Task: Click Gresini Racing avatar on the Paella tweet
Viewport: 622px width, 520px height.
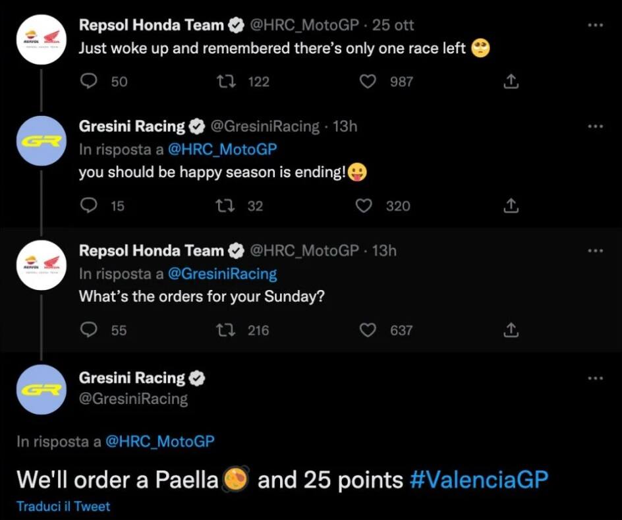Action: point(41,390)
